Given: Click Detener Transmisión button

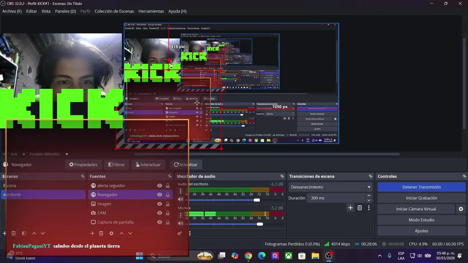Looking at the screenshot, I should pyautogui.click(x=422, y=187).
